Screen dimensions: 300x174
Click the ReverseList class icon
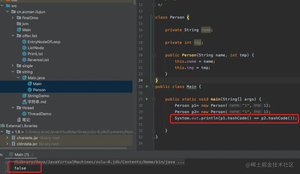24,60
